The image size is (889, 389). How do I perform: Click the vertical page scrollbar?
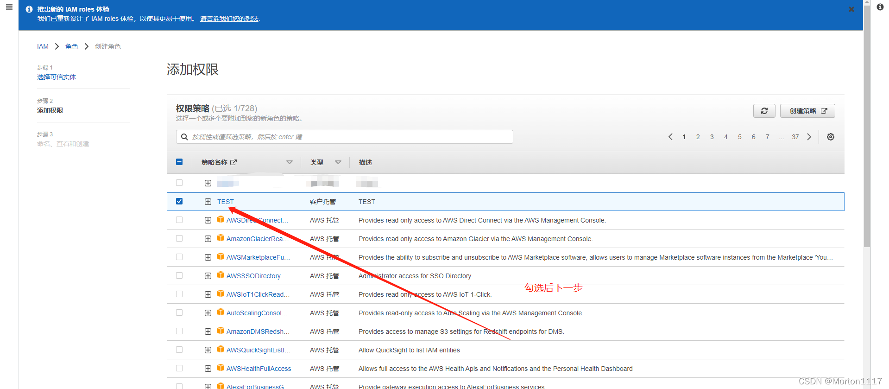click(x=867, y=125)
